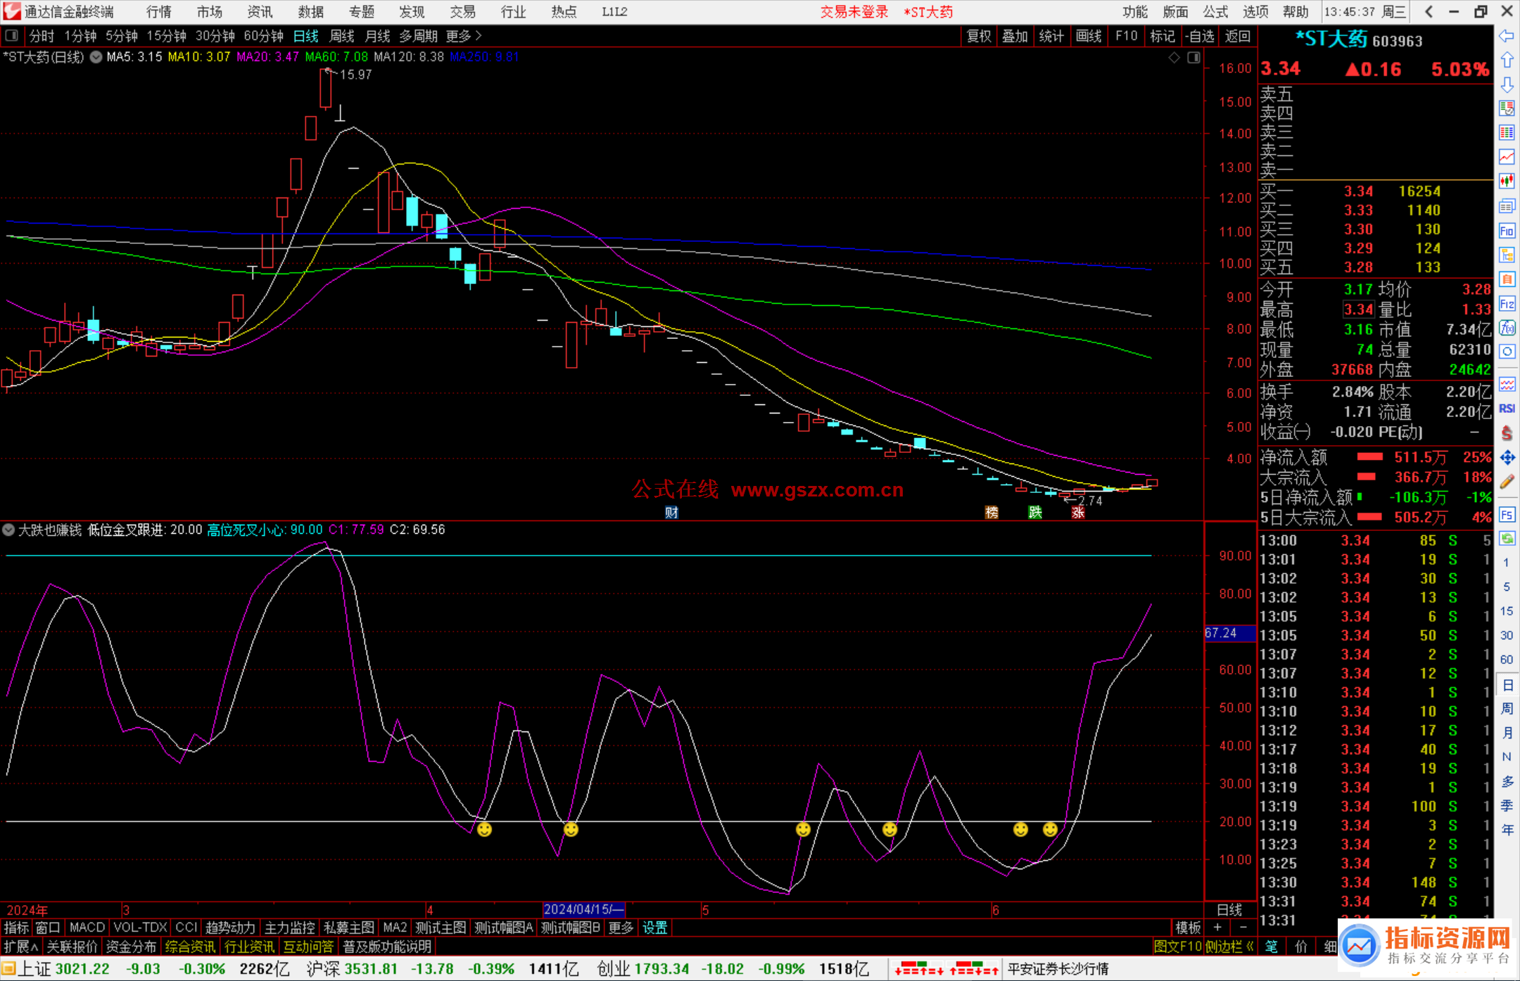The image size is (1520, 981).
Task: Click the F10 company info sidebar icon
Action: [1507, 231]
